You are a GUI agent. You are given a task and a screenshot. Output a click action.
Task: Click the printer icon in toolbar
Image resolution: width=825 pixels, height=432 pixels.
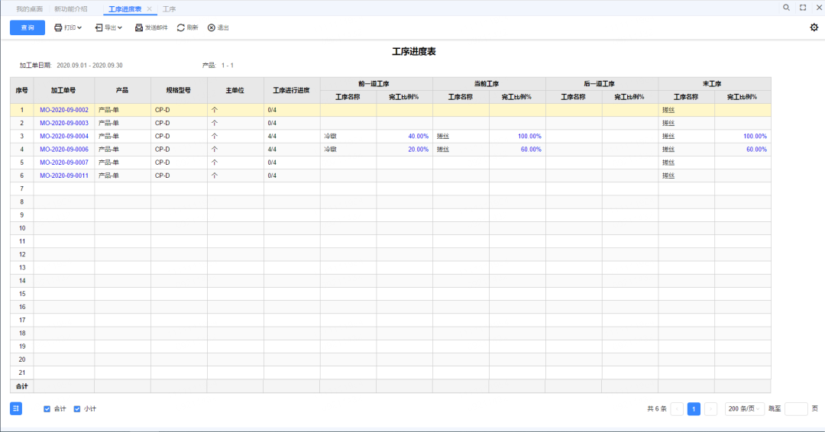58,27
